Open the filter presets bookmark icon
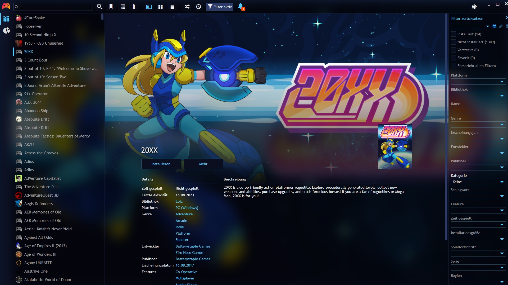 click(111, 7)
